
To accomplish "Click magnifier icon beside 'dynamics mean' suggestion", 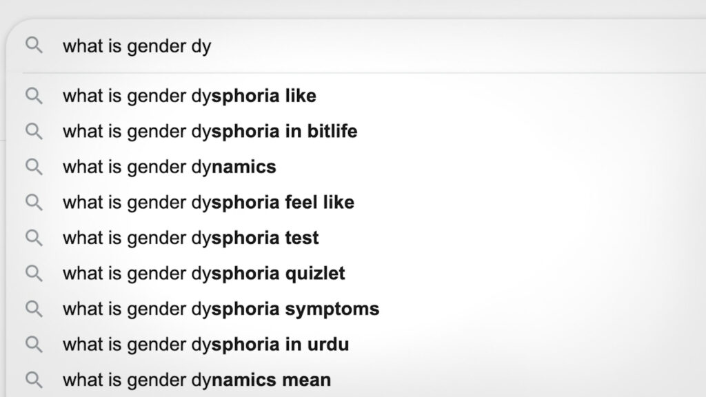I will pos(34,380).
